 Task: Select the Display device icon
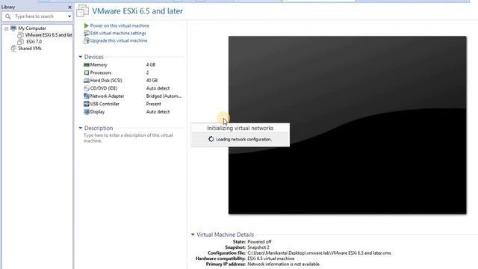[x=87, y=111]
